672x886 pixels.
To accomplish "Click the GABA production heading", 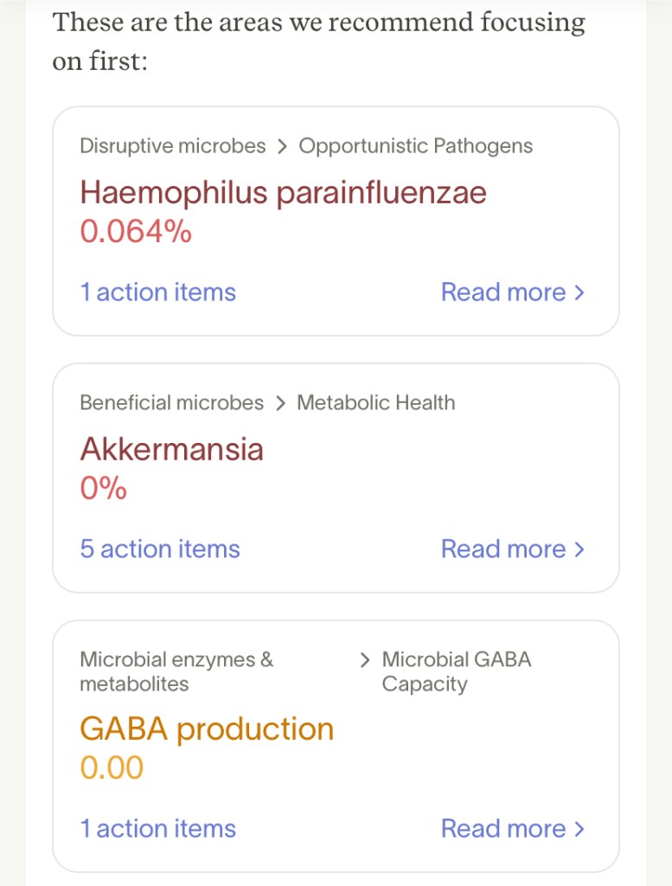I will pyautogui.click(x=207, y=729).
